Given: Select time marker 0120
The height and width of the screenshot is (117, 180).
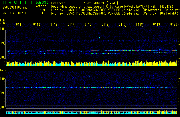Looking at the screenshot, I should pyautogui.click(x=174, y=25).
